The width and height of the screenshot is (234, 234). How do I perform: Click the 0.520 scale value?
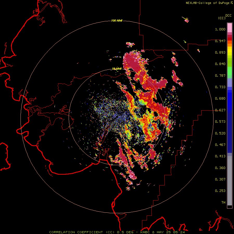pyautogui.click(x=220, y=133)
